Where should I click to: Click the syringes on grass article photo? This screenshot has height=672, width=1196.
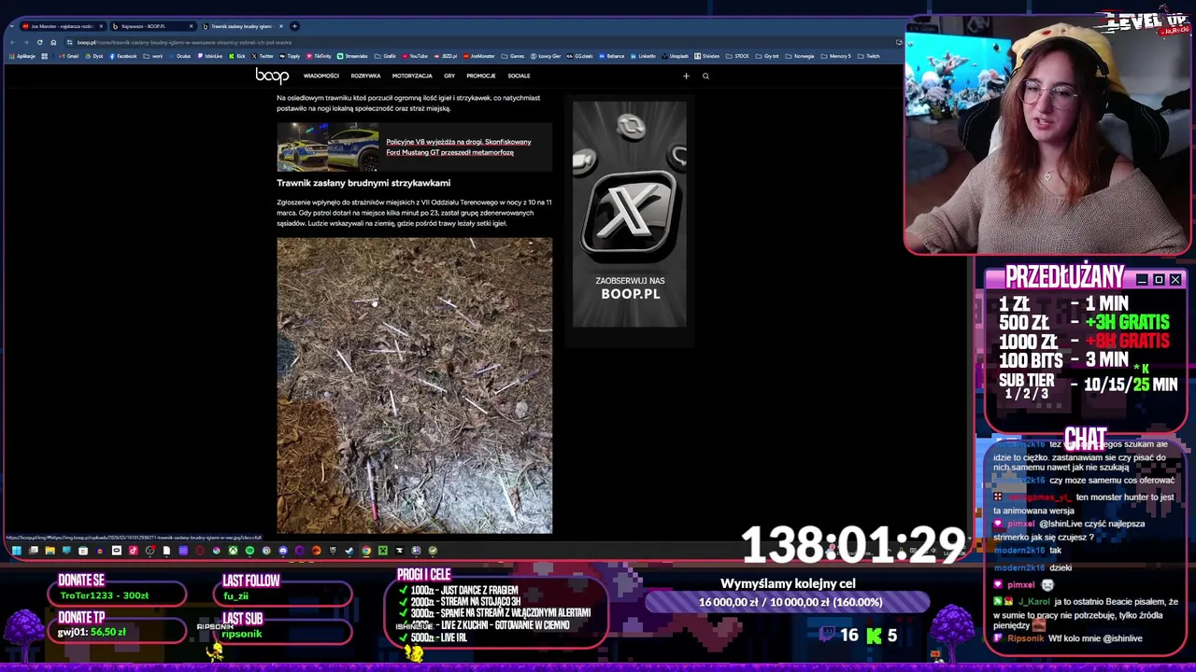click(414, 385)
